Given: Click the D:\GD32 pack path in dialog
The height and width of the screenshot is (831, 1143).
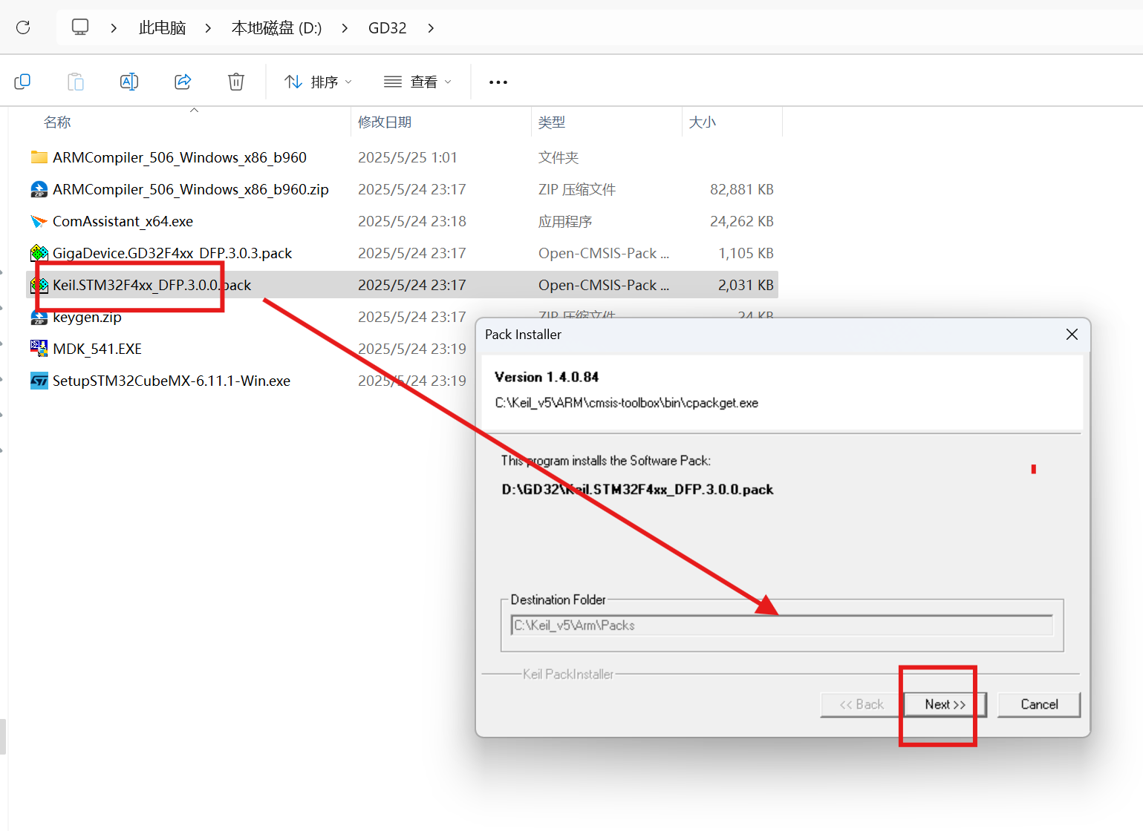Looking at the screenshot, I should click(638, 490).
